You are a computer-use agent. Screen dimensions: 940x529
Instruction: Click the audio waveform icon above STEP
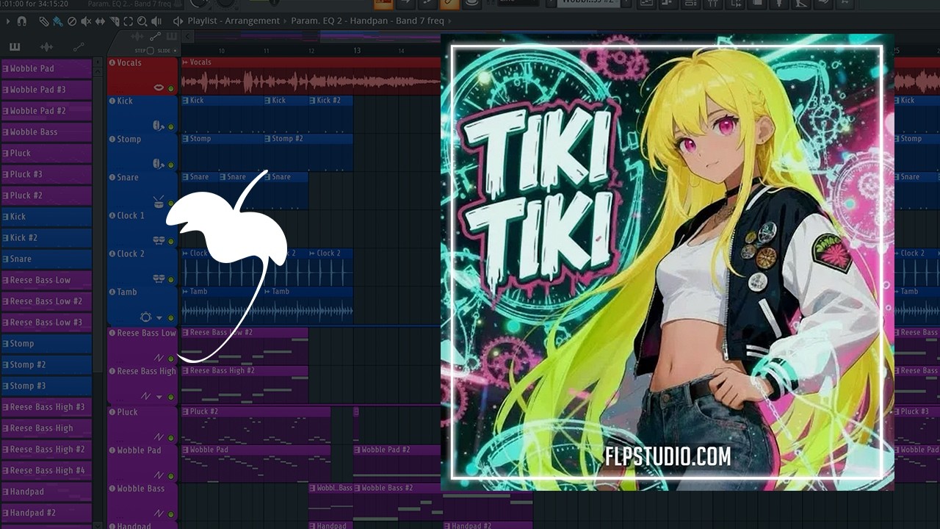[x=137, y=37]
